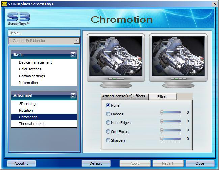Screen dimensions: 219x170
Task: Click the About button
Action: coord(21,163)
